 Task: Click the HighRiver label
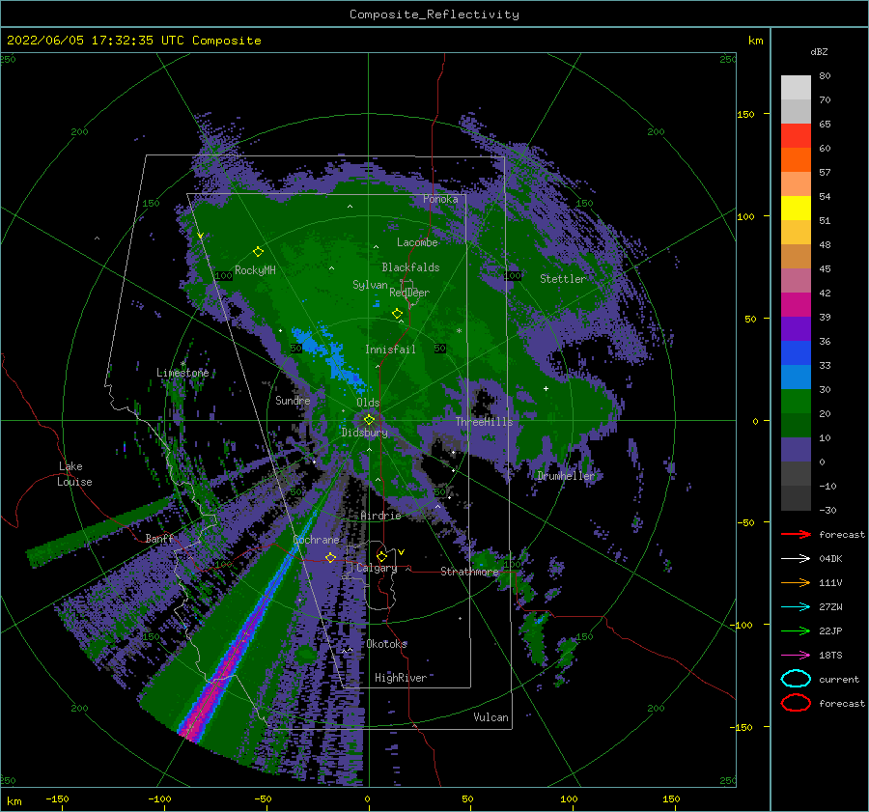(400, 678)
